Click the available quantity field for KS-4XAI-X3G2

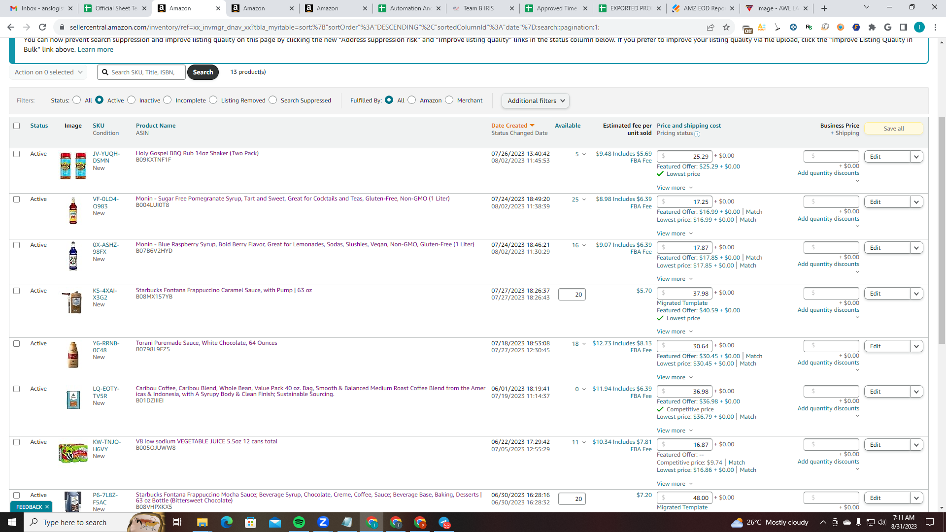click(x=572, y=295)
